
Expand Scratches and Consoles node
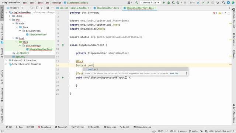(6, 64)
